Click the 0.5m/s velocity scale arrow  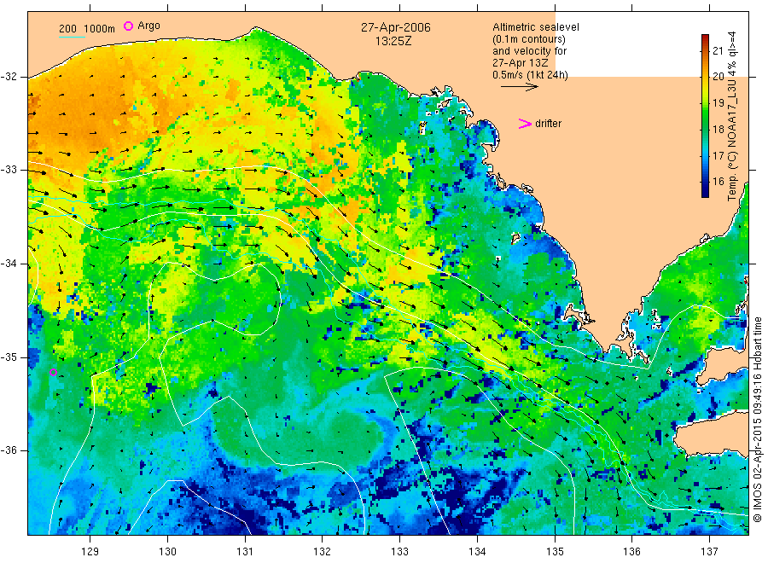519,87
